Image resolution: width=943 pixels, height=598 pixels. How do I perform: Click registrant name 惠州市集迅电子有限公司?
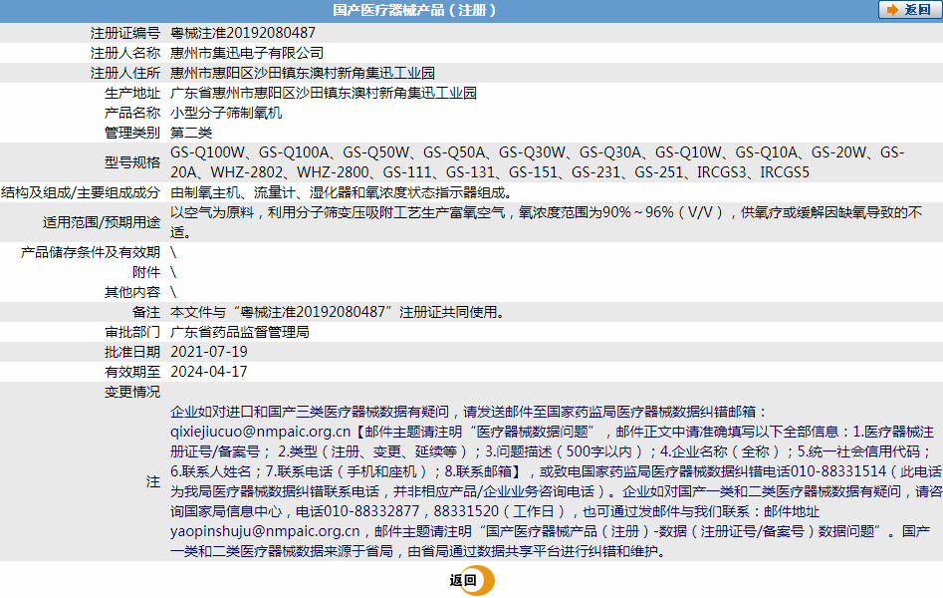(x=247, y=53)
